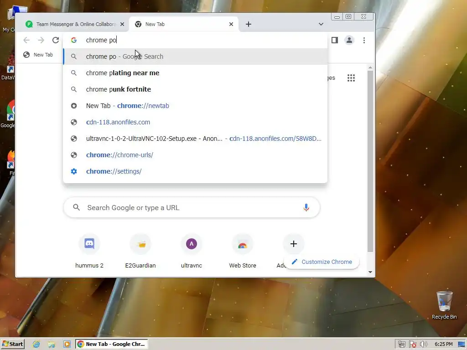This screenshot has height=350, width=467.
Task: Open the media player taskbar icon
Action: pos(67,345)
